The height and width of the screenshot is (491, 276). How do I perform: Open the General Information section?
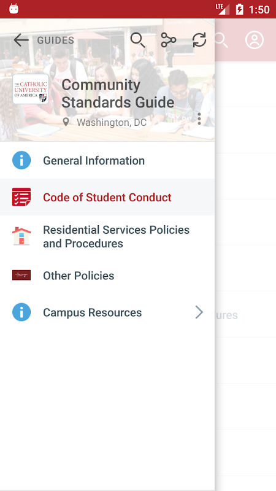click(x=107, y=160)
